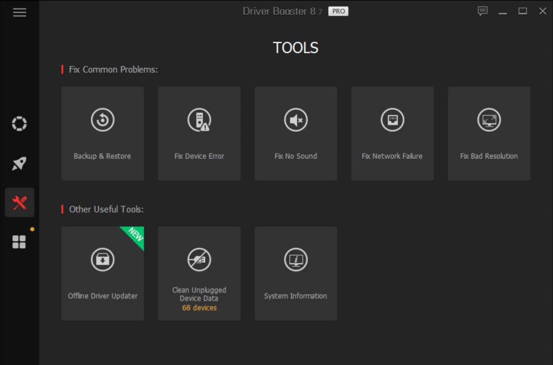Screen dimensions: 553x365
Task: Switch to the Boost rocket tab
Action: [x=19, y=163]
